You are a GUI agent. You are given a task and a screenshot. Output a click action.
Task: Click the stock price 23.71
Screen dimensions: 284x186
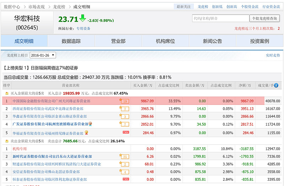(68, 19)
